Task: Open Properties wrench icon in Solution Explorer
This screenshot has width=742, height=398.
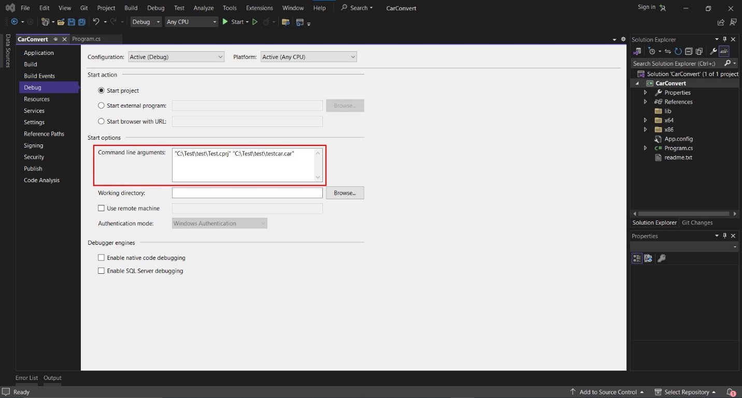Action: tap(713, 51)
